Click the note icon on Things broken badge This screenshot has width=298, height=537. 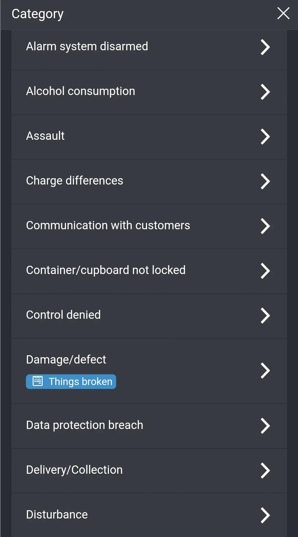pos(38,381)
